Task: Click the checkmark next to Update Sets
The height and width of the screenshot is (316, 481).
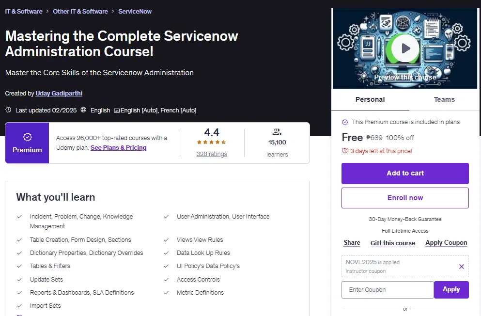Action: [19, 280]
